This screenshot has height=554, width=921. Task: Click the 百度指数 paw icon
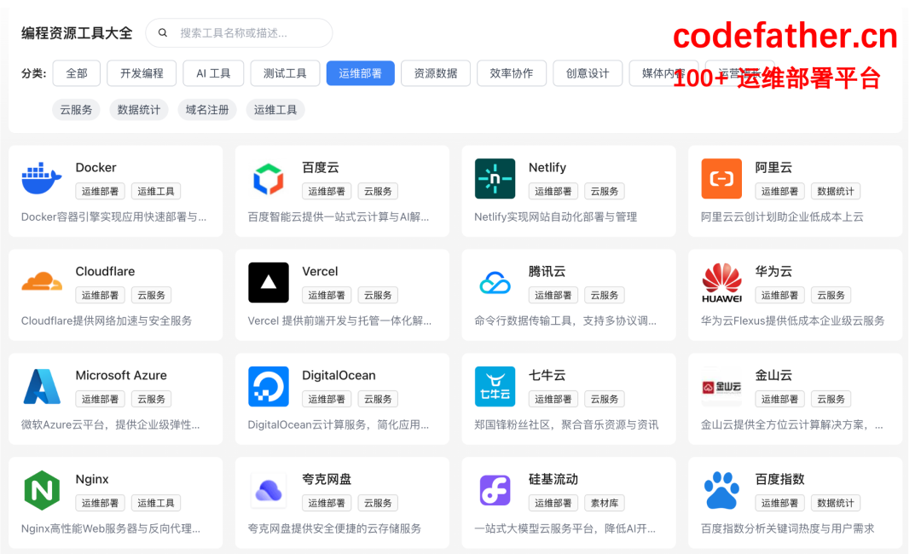(x=721, y=491)
